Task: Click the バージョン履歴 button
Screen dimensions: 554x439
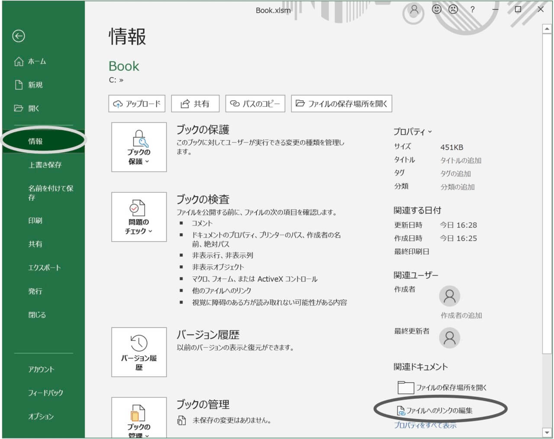Action: click(139, 352)
